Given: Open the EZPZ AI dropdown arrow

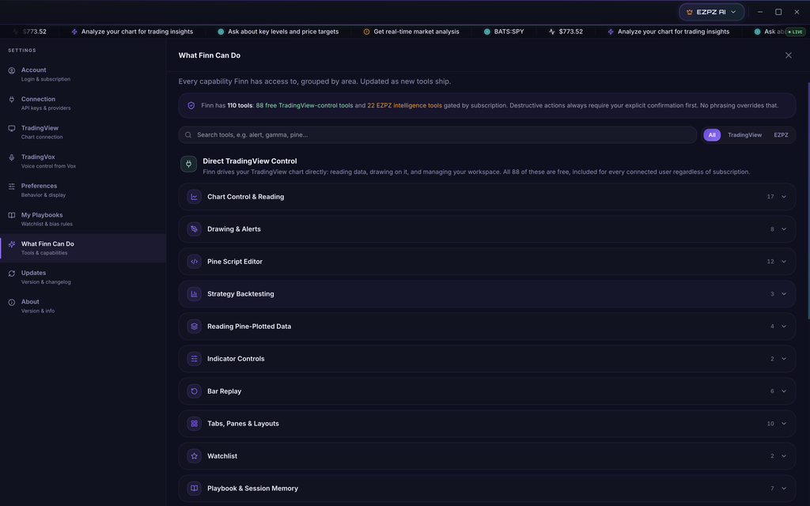Looking at the screenshot, I should (x=733, y=12).
